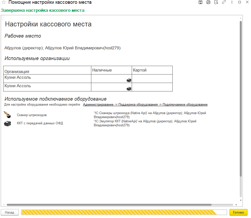Click the cash register icon in the first Кухни Ассоль row
The width and height of the screenshot is (251, 218).
coord(129,80)
